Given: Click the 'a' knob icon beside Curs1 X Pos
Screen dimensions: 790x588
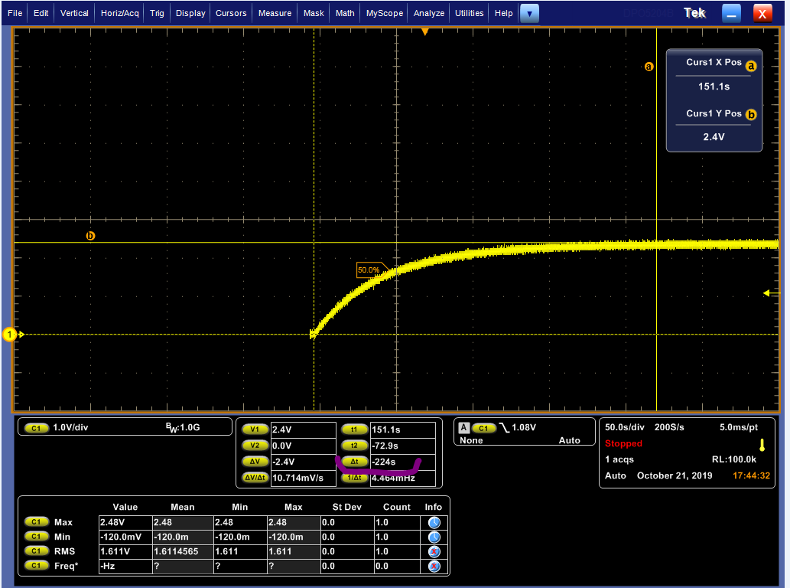Looking at the screenshot, I should [751, 66].
